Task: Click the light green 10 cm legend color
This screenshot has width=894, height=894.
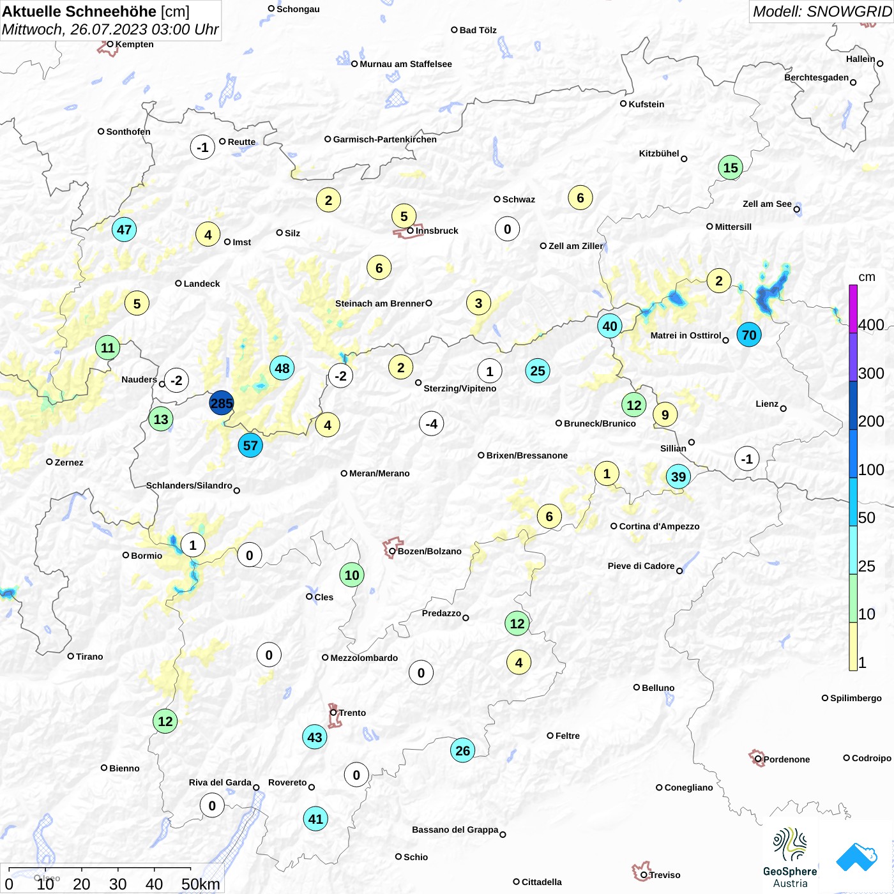Action: click(x=853, y=598)
